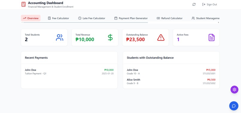The image size is (241, 113).
Task: Click the banknote icon on Refund tab
Action: click(x=158, y=18)
